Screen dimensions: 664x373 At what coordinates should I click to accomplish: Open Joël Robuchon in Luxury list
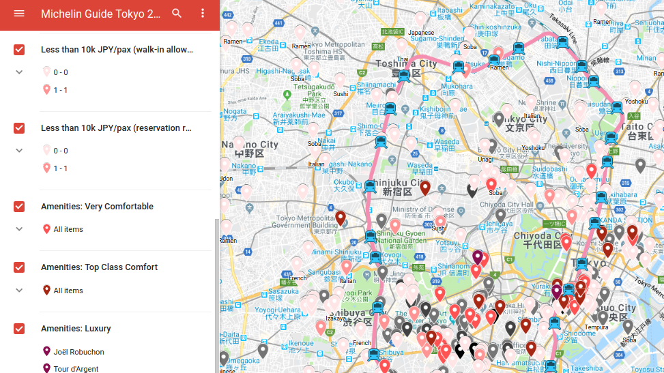(78, 352)
